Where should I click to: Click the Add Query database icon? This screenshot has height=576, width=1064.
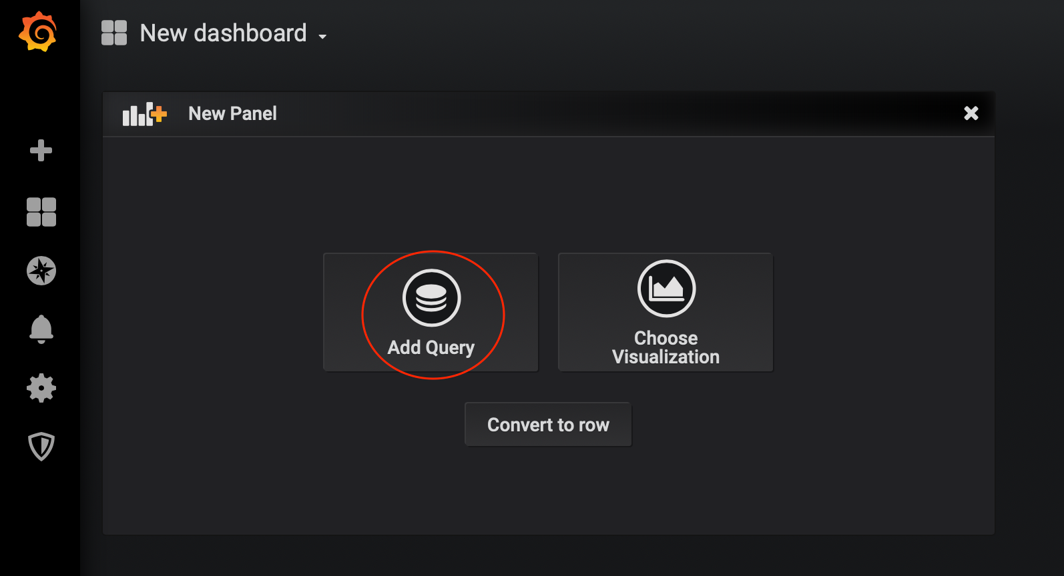pos(431,298)
